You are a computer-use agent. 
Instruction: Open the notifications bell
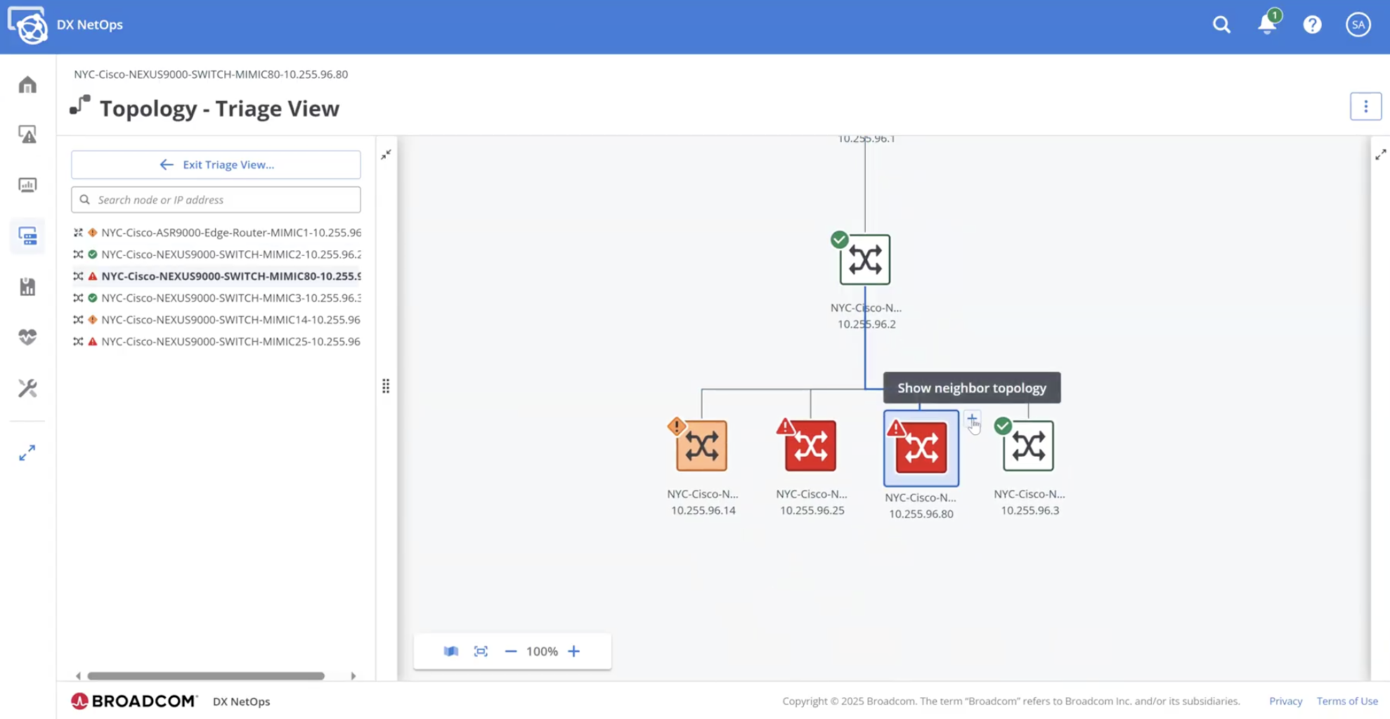click(x=1267, y=25)
